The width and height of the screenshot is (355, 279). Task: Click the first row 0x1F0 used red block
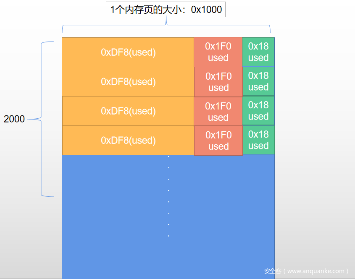click(x=218, y=52)
